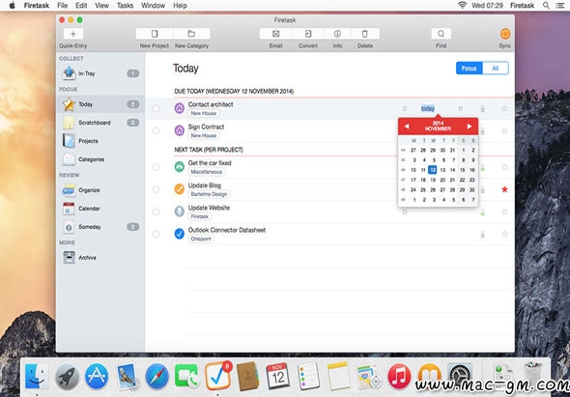
Task: Open Organize in the sidebar
Action: point(100,189)
